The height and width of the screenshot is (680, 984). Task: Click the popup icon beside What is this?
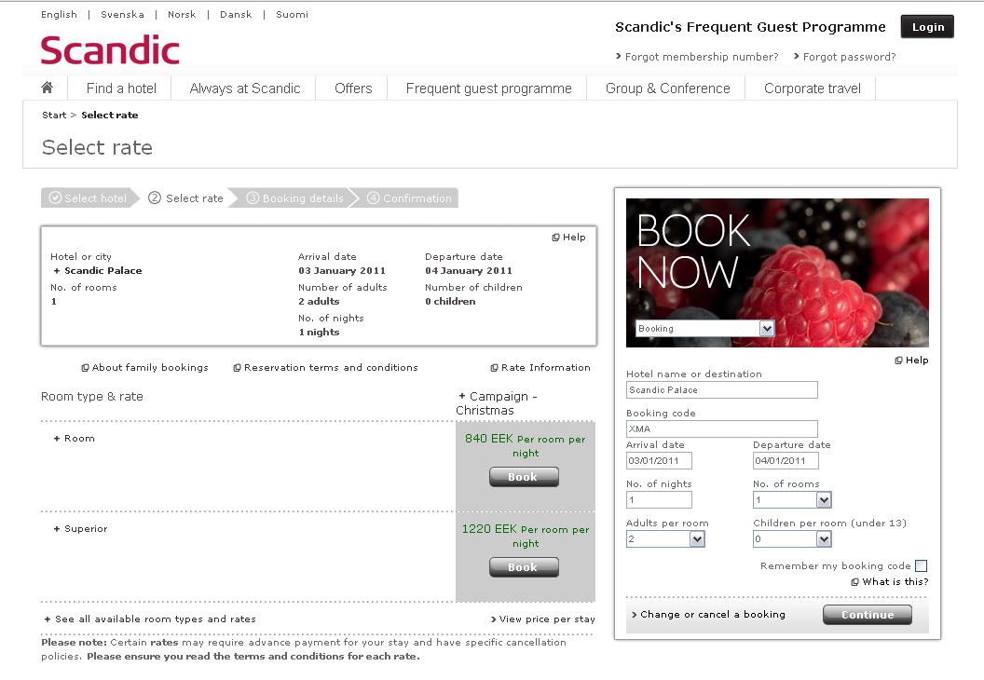point(854,582)
